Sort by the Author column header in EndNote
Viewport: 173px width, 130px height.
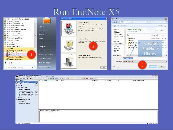tap(48, 81)
